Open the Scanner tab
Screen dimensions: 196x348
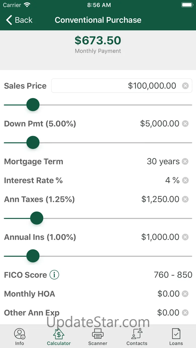pyautogui.click(x=98, y=337)
